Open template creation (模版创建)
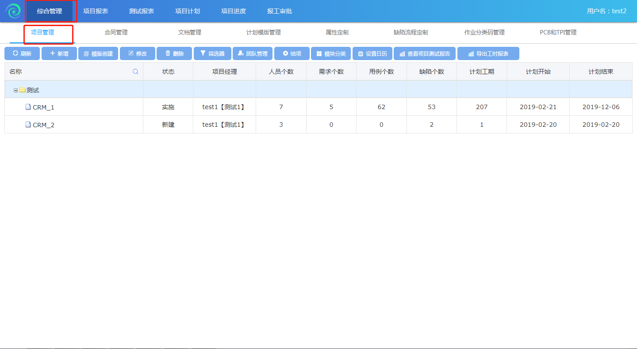Image resolution: width=637 pixels, height=349 pixels. (98, 53)
